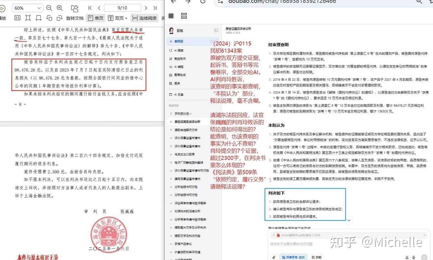This screenshot has height=260, width=433.
Task: Click the 豆包 avatar
Action: tap(171, 31)
